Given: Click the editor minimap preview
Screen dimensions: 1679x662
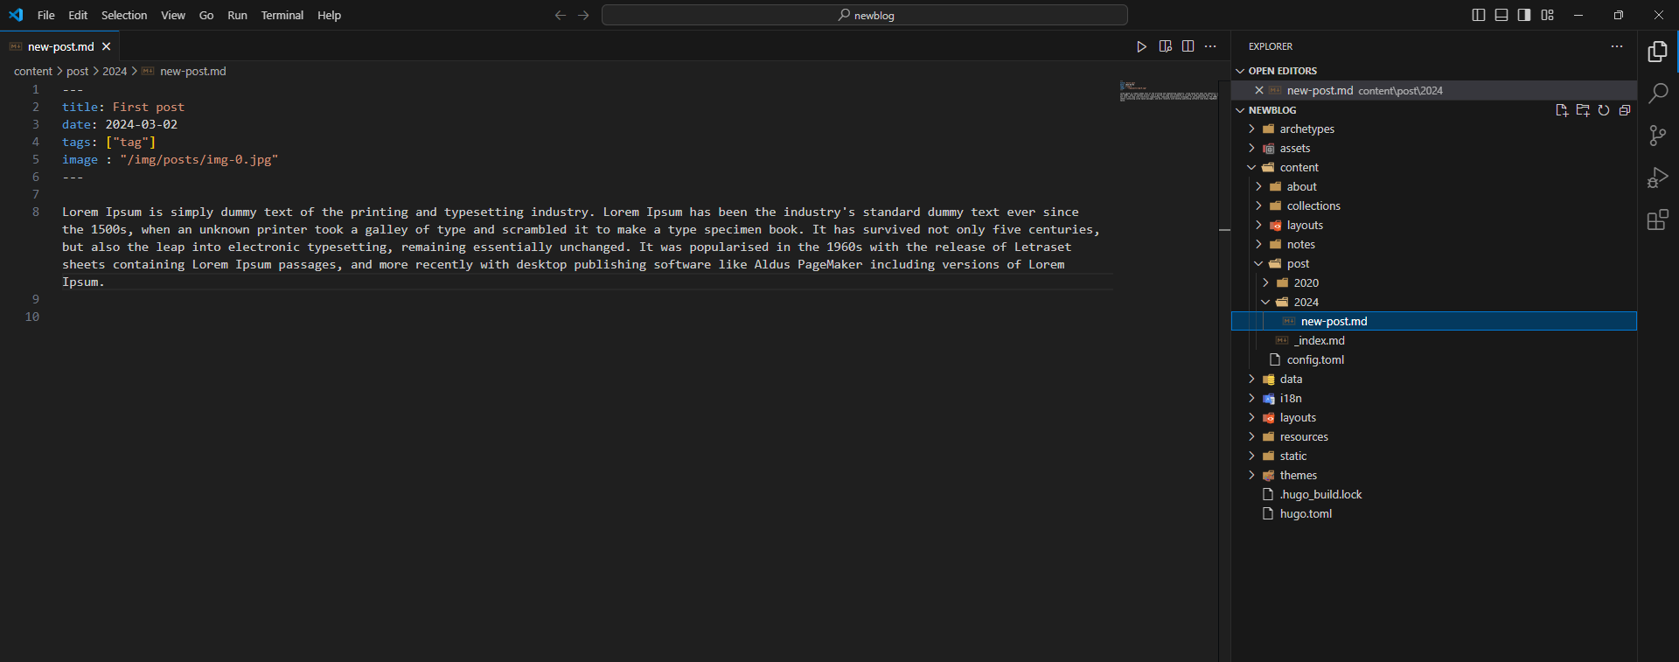Looking at the screenshot, I should pos(1168,92).
